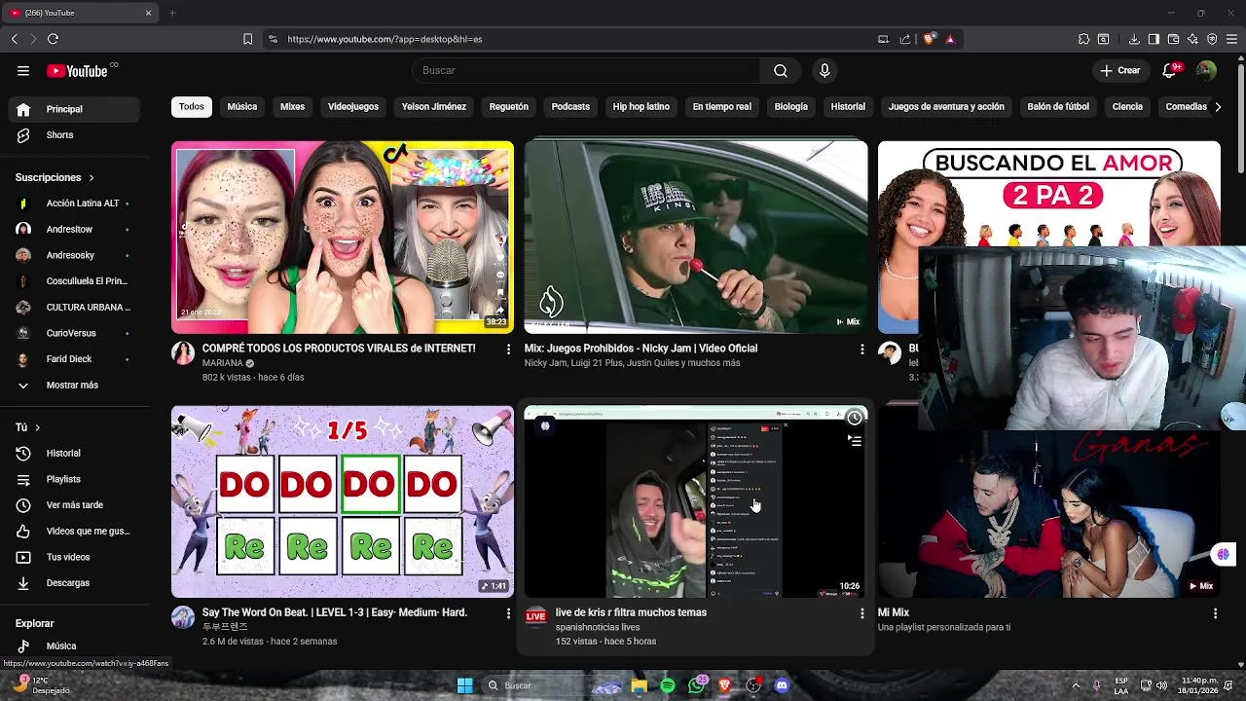
Task: Click the search magnifier button
Action: point(781,70)
